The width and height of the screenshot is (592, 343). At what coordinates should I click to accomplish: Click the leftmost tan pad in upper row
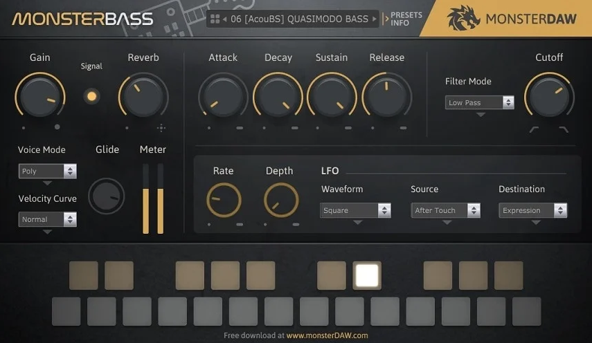(x=84, y=275)
